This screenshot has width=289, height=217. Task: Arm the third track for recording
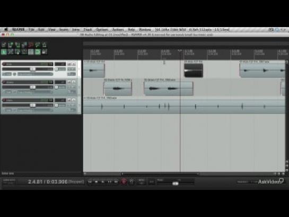tap(4, 100)
